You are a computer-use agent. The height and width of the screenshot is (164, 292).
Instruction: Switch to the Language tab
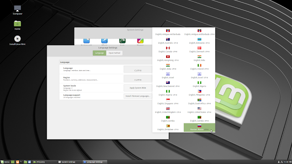point(99,53)
